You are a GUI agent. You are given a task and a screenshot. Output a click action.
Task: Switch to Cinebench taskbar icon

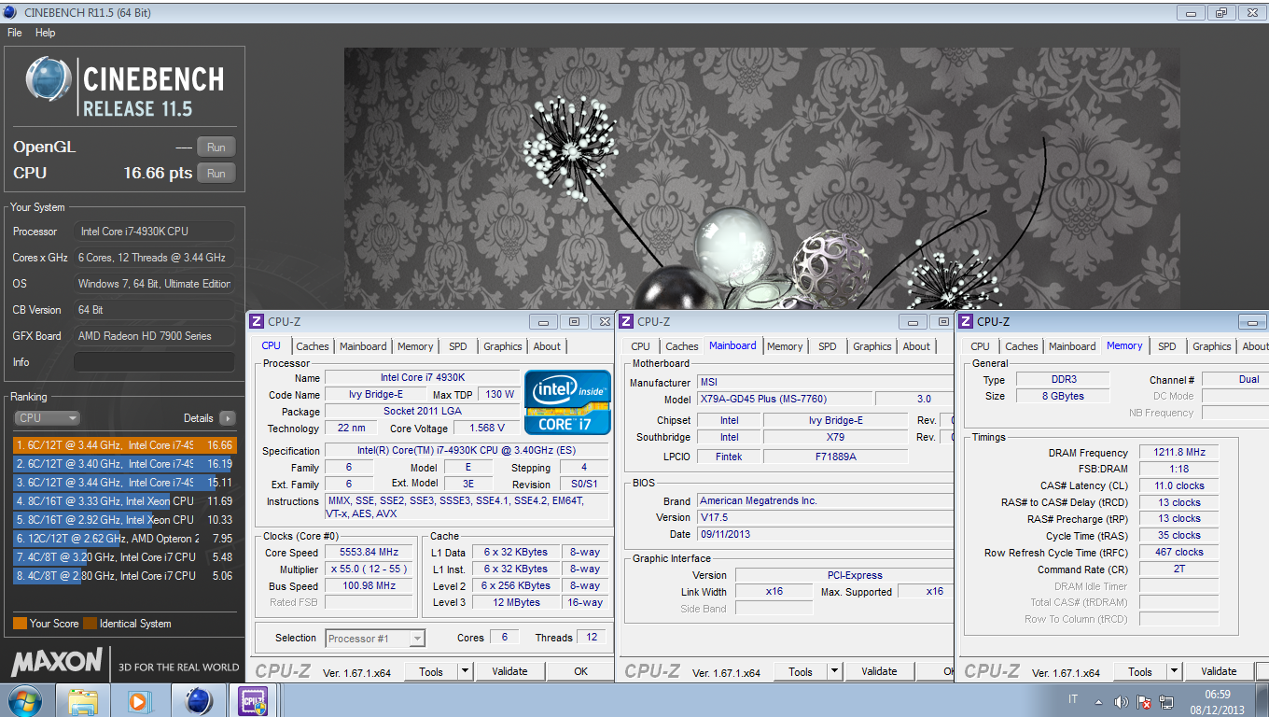pos(199,700)
